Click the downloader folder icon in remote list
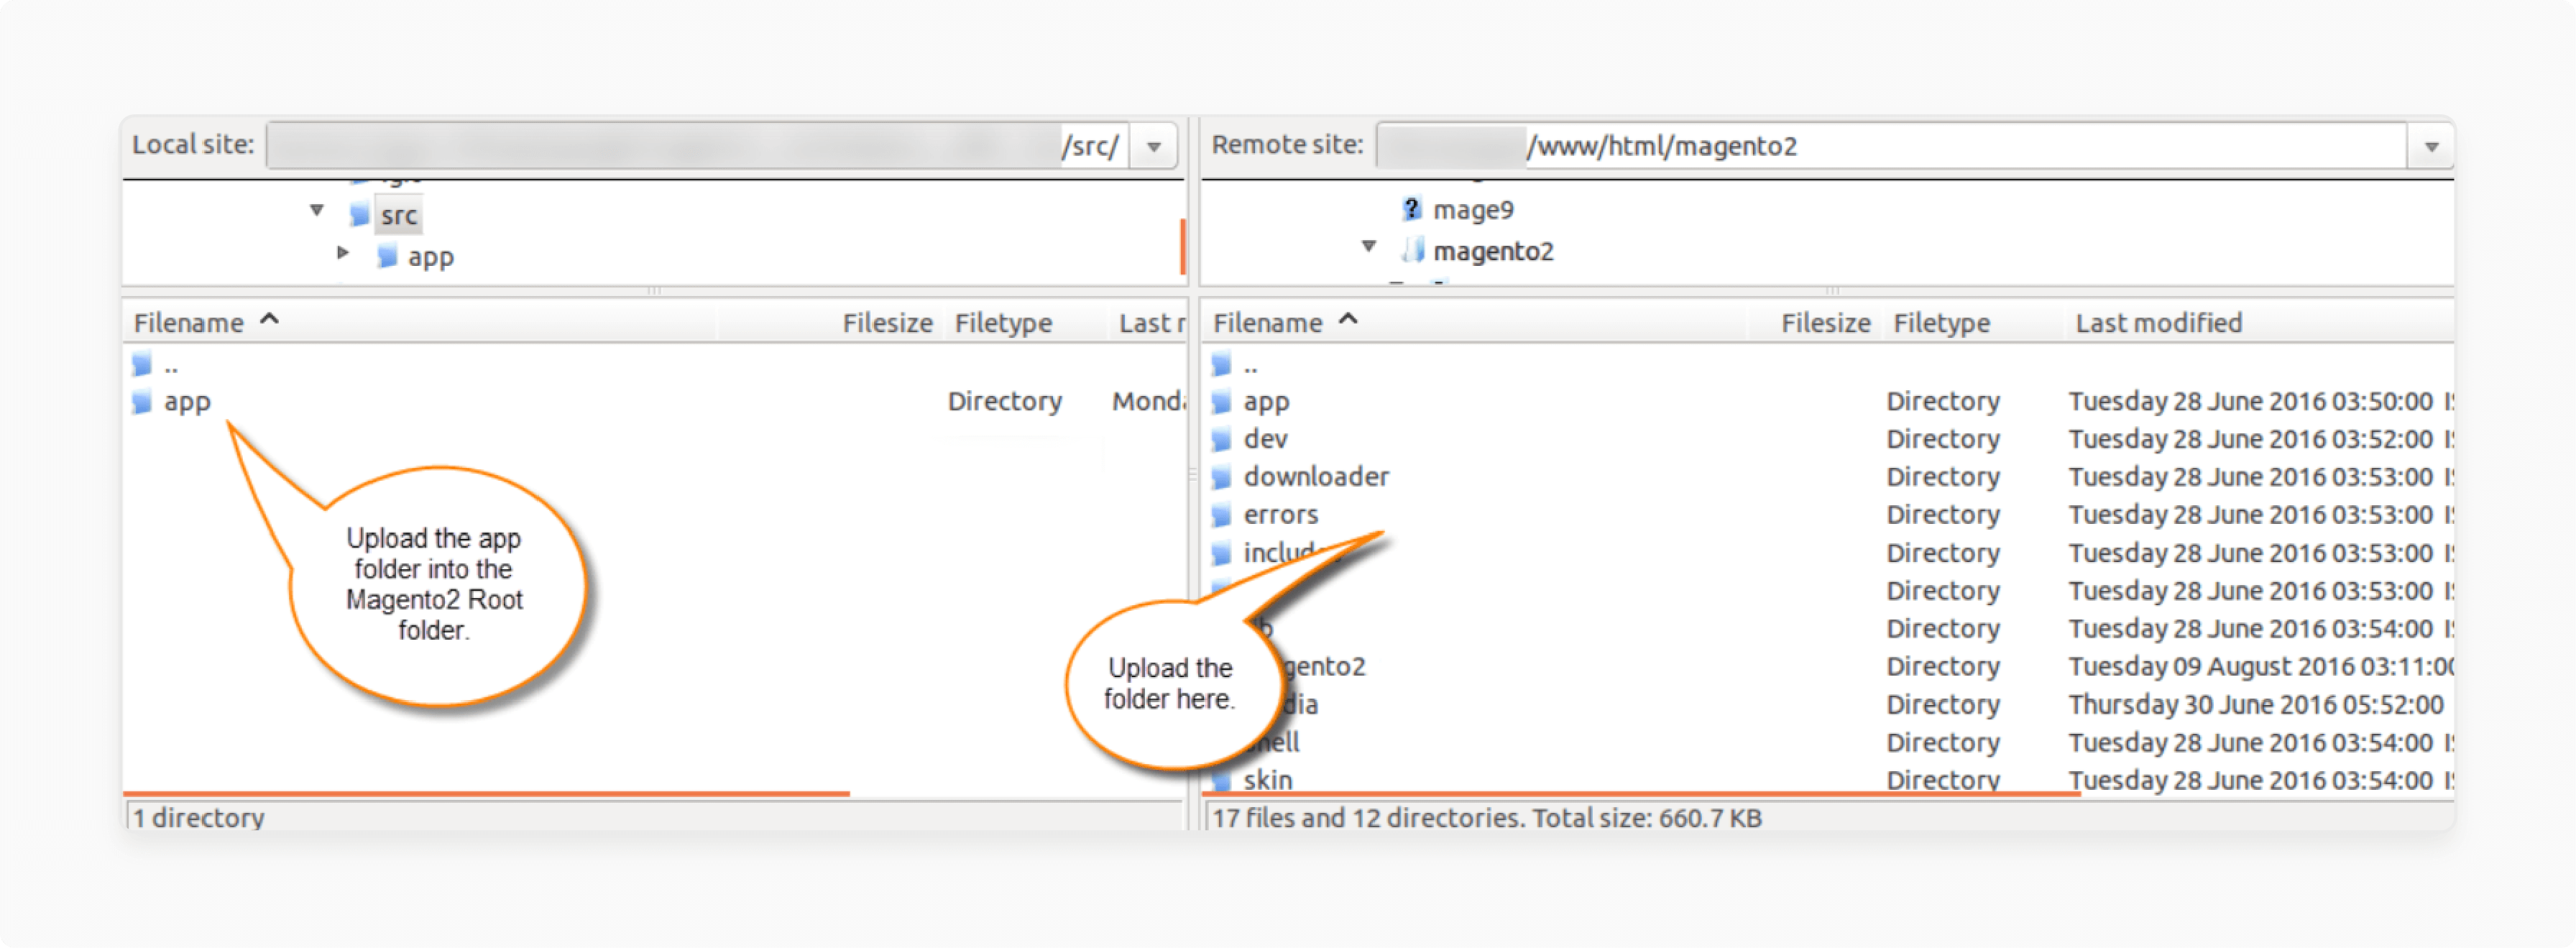The width and height of the screenshot is (2576, 948). 1221,478
